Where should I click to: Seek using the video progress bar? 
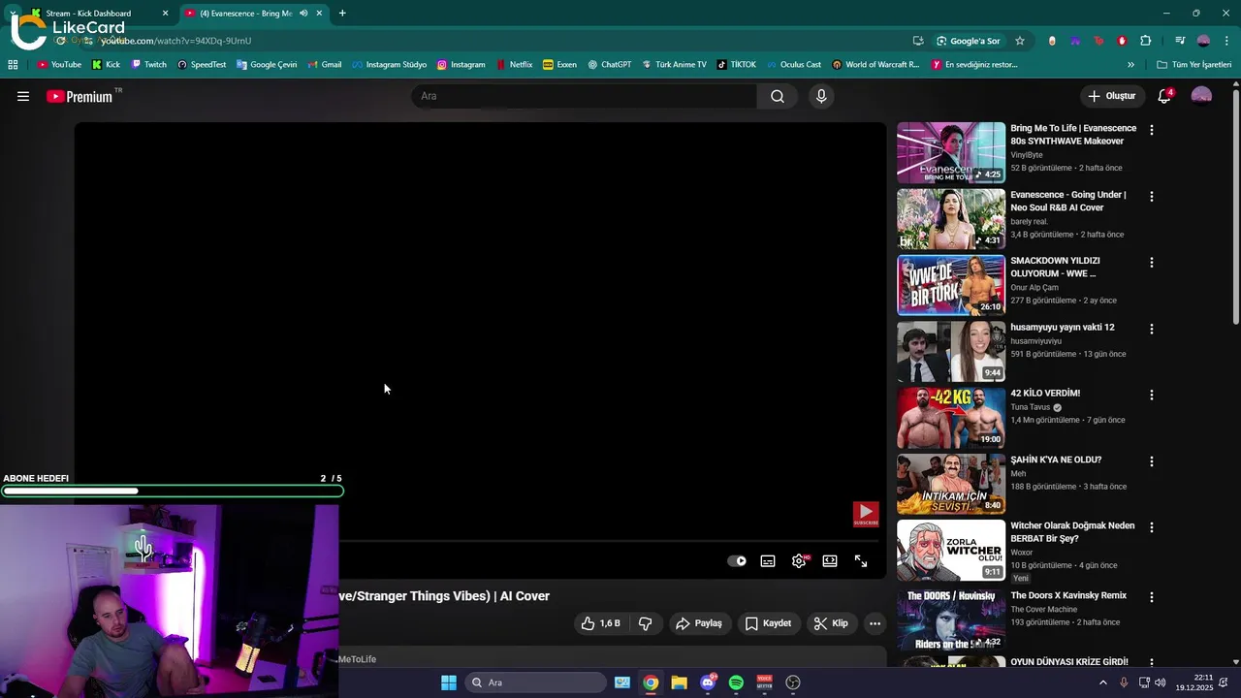[x=611, y=541]
